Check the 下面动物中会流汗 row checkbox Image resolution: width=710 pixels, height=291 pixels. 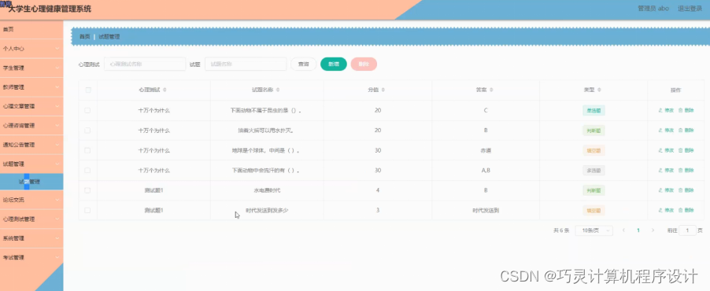pos(88,170)
